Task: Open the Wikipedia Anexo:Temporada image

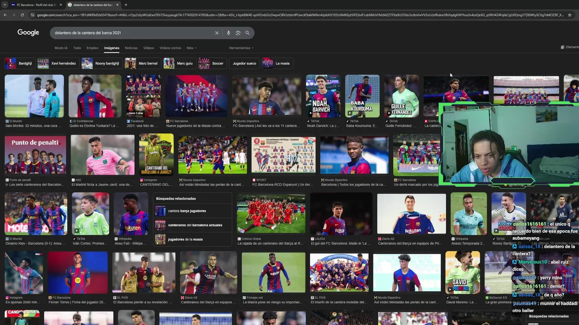Action: [x=469, y=214]
